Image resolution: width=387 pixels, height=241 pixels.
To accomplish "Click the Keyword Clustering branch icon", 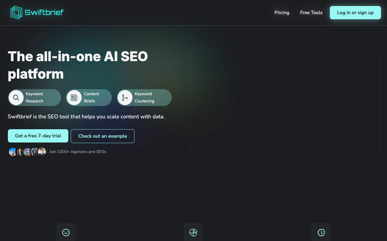I will pyautogui.click(x=125, y=98).
